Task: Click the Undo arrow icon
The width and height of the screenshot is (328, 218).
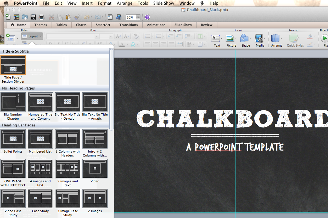Action: pos(86,17)
